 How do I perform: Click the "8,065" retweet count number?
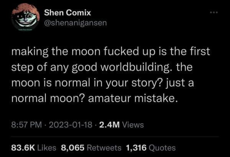pyautogui.click(x=72, y=147)
